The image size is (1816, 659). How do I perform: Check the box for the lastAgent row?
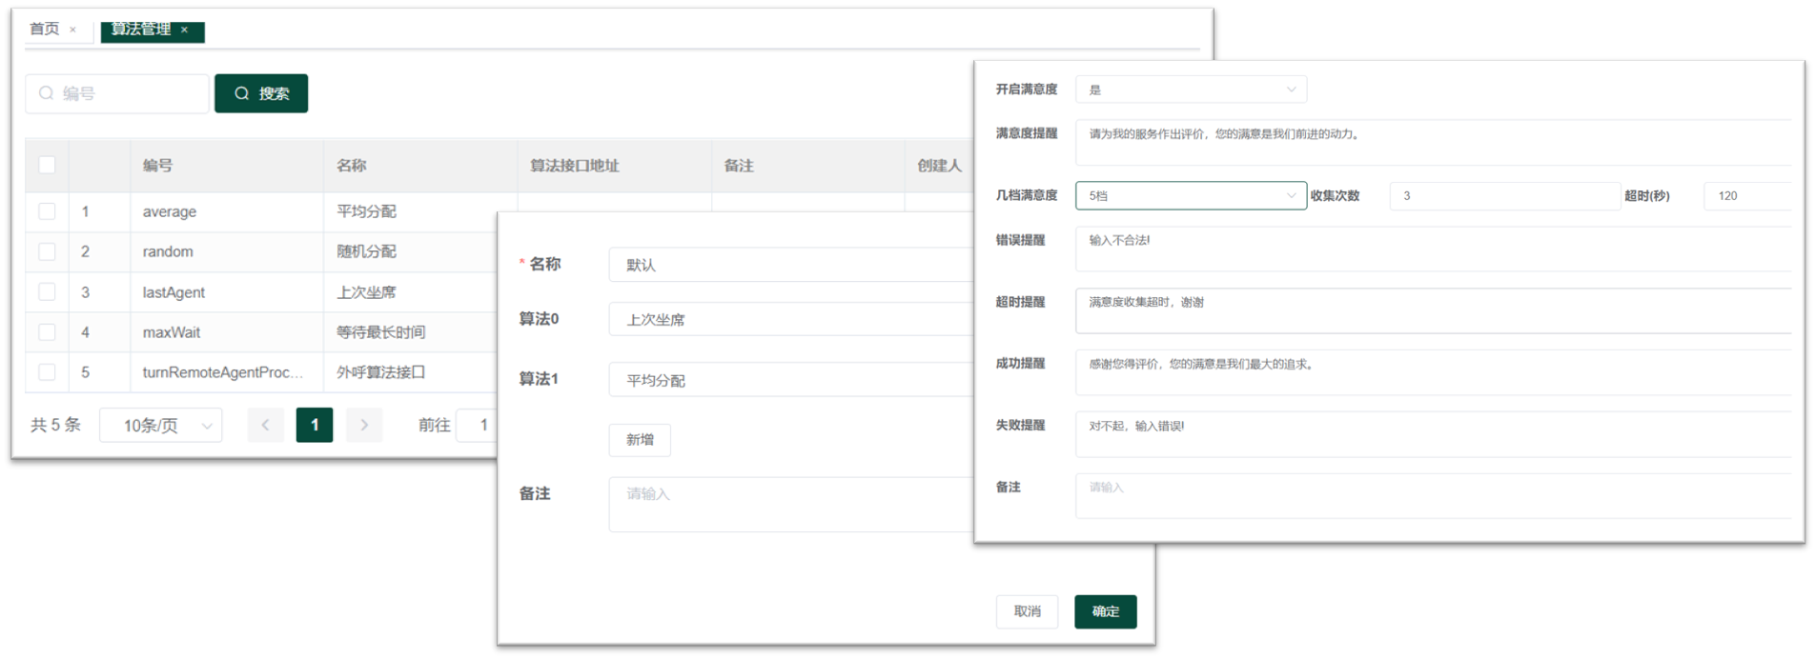(x=47, y=292)
